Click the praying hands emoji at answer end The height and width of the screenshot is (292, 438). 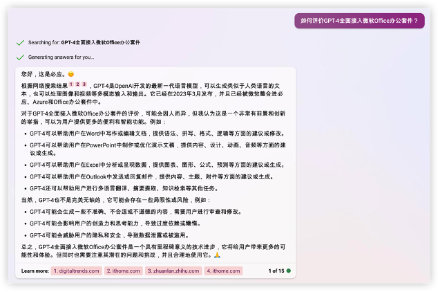[217, 255]
